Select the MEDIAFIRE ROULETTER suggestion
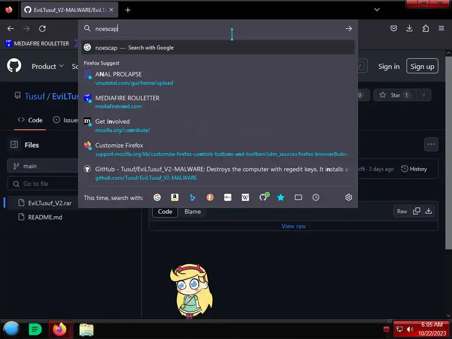 pyautogui.click(x=218, y=102)
